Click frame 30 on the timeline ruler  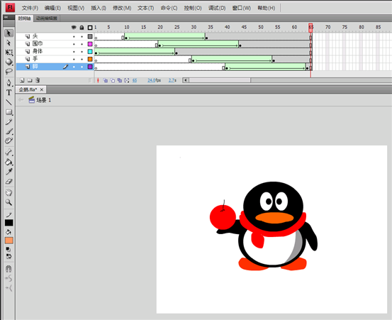point(194,27)
